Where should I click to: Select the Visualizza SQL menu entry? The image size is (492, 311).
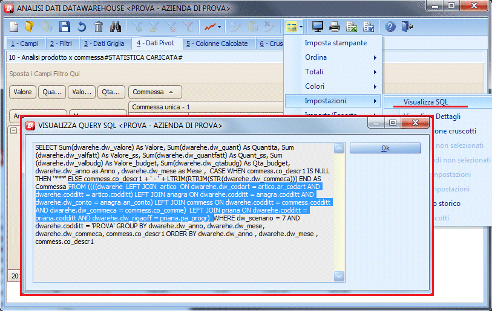click(426, 102)
